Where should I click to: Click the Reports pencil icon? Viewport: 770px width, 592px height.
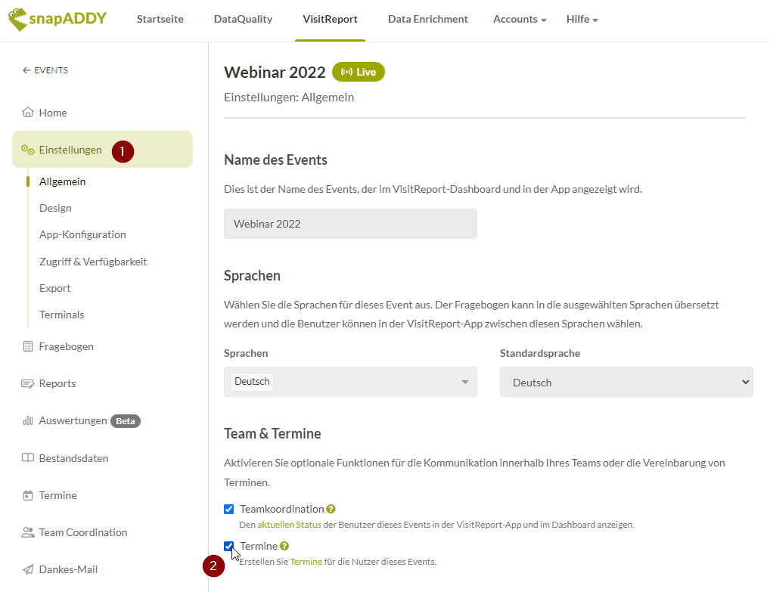pos(28,383)
